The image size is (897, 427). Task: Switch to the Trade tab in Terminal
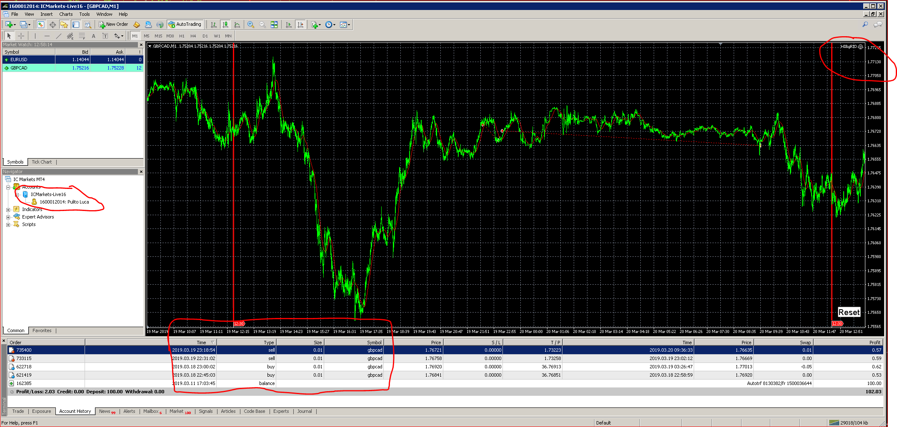coord(18,411)
